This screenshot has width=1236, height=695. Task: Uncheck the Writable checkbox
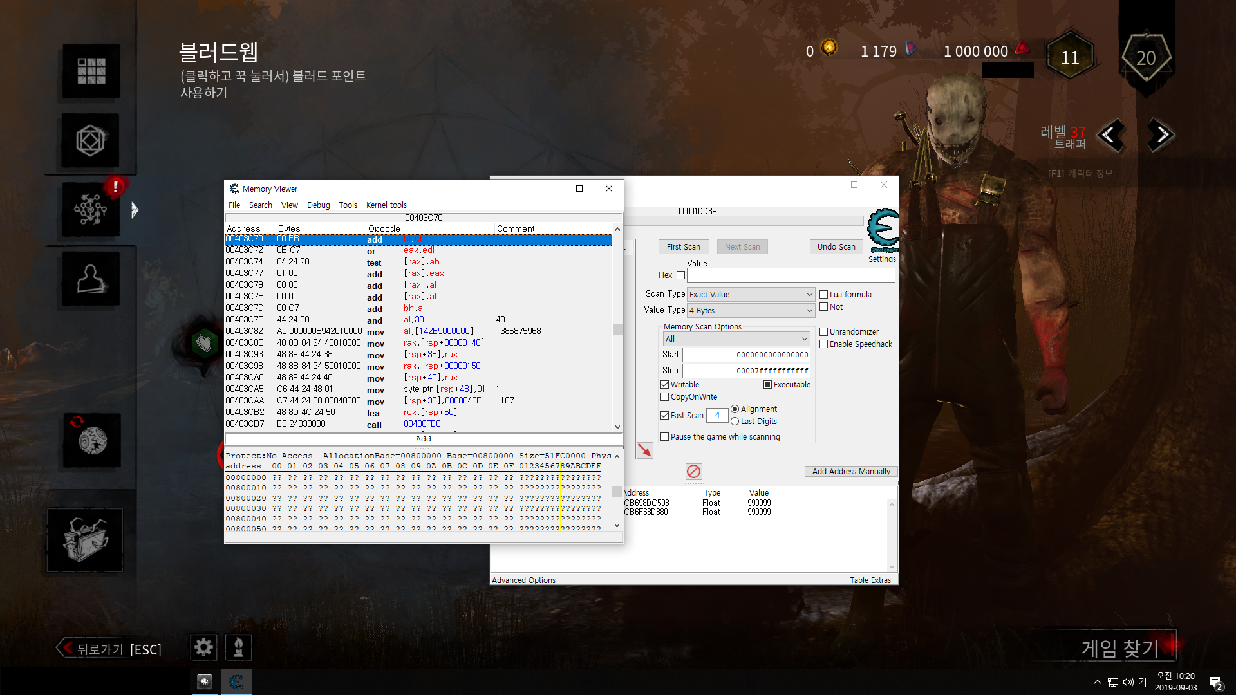pos(664,385)
